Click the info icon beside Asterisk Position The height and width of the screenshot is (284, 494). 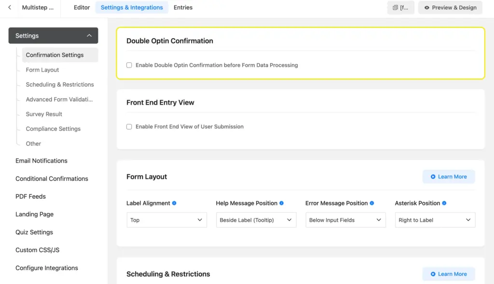[444, 203]
